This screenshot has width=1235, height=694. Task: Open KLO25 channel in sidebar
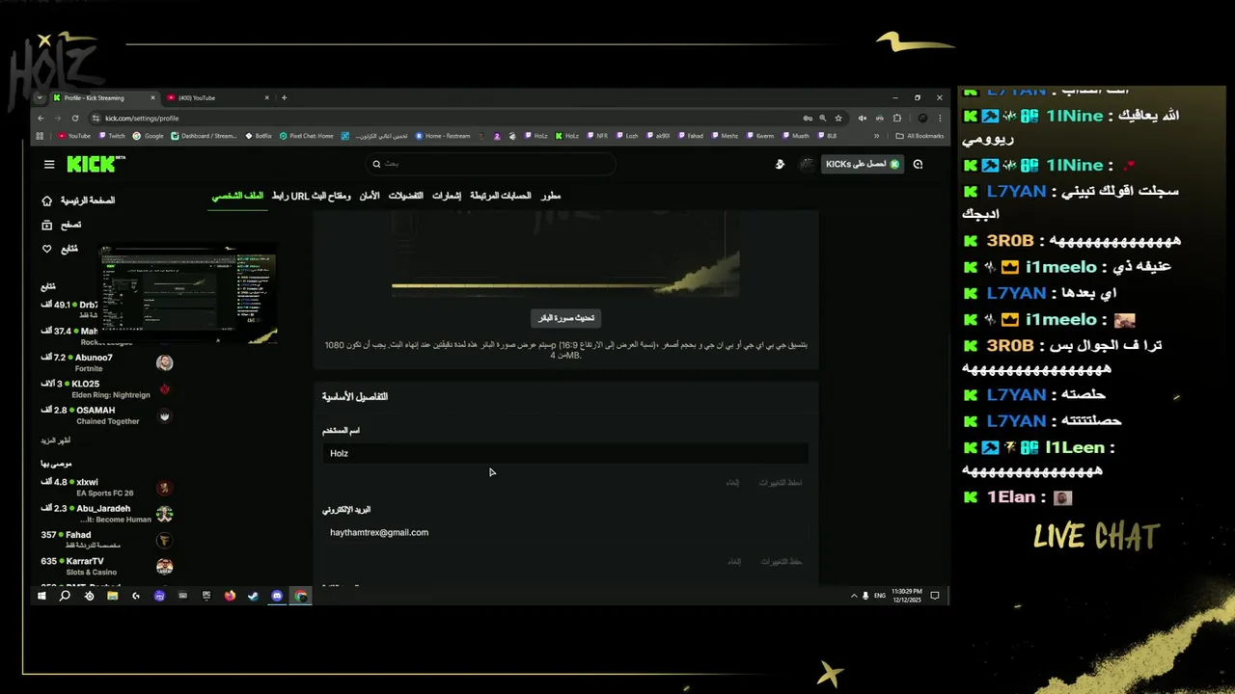pyautogui.click(x=107, y=388)
